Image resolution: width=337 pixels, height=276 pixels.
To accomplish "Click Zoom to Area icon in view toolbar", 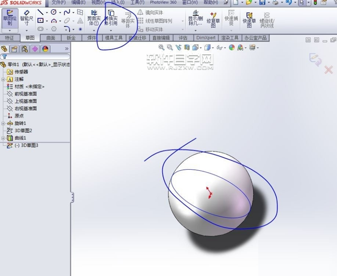I will [x=170, y=47].
